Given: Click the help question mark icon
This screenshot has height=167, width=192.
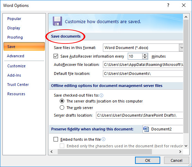Looking at the screenshot, I should (x=168, y=5).
